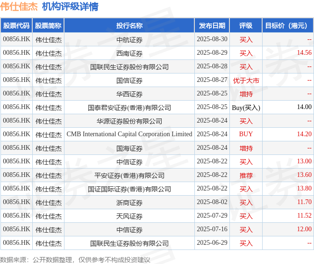The image size is (314, 264).
Task: Click the date 2025-08-27
Action: click(212, 80)
